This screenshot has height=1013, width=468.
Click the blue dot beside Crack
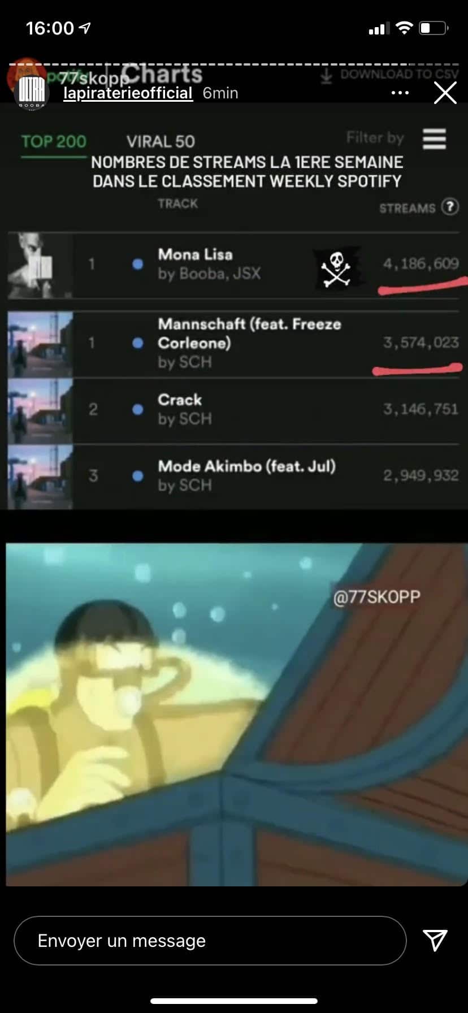pos(137,409)
